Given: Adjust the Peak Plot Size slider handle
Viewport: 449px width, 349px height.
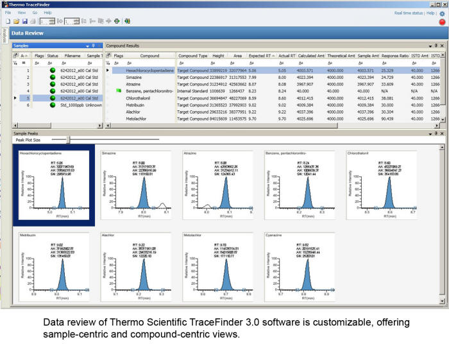Looking at the screenshot, I should (68, 140).
